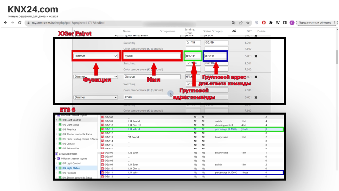
Task: Click the share page icon
Action: [241, 23]
